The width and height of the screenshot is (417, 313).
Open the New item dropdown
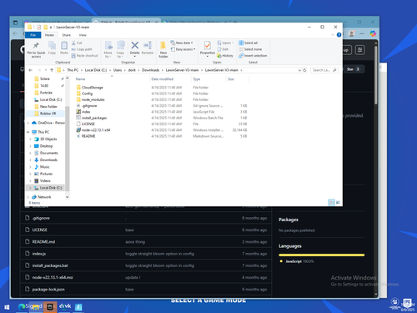[x=182, y=43]
